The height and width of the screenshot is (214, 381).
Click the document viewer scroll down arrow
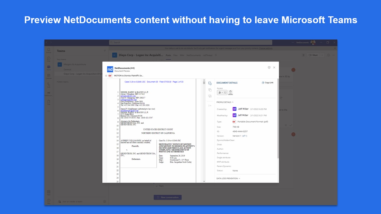[204, 181]
